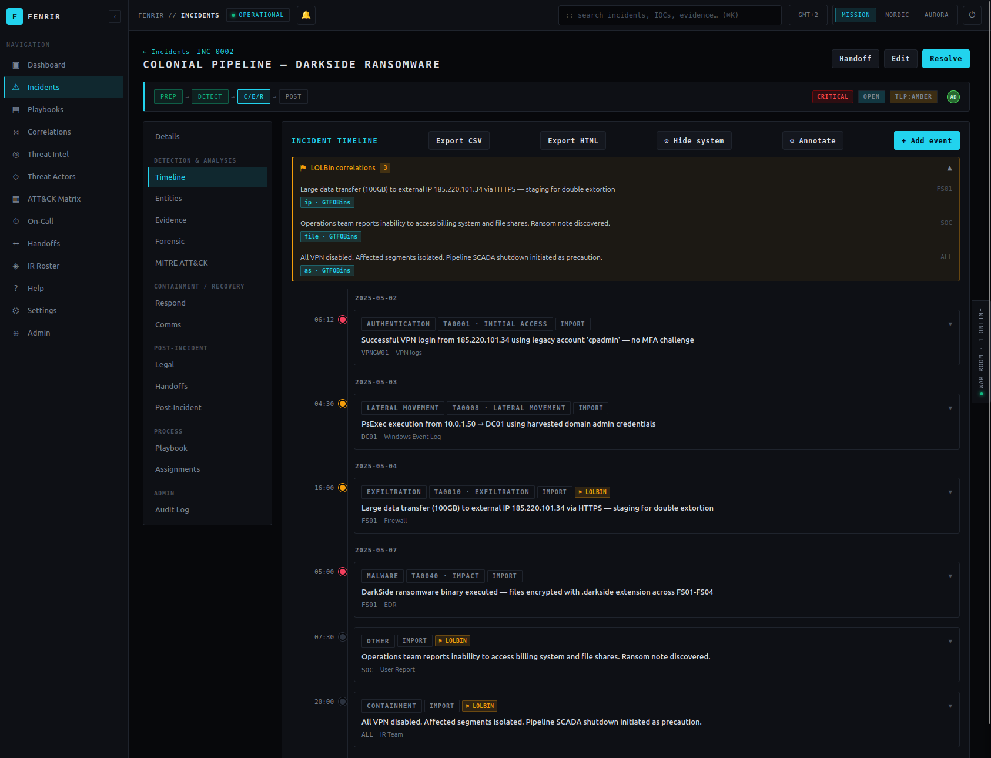Open the Entities section tab
The width and height of the screenshot is (991, 758).
pos(207,199)
